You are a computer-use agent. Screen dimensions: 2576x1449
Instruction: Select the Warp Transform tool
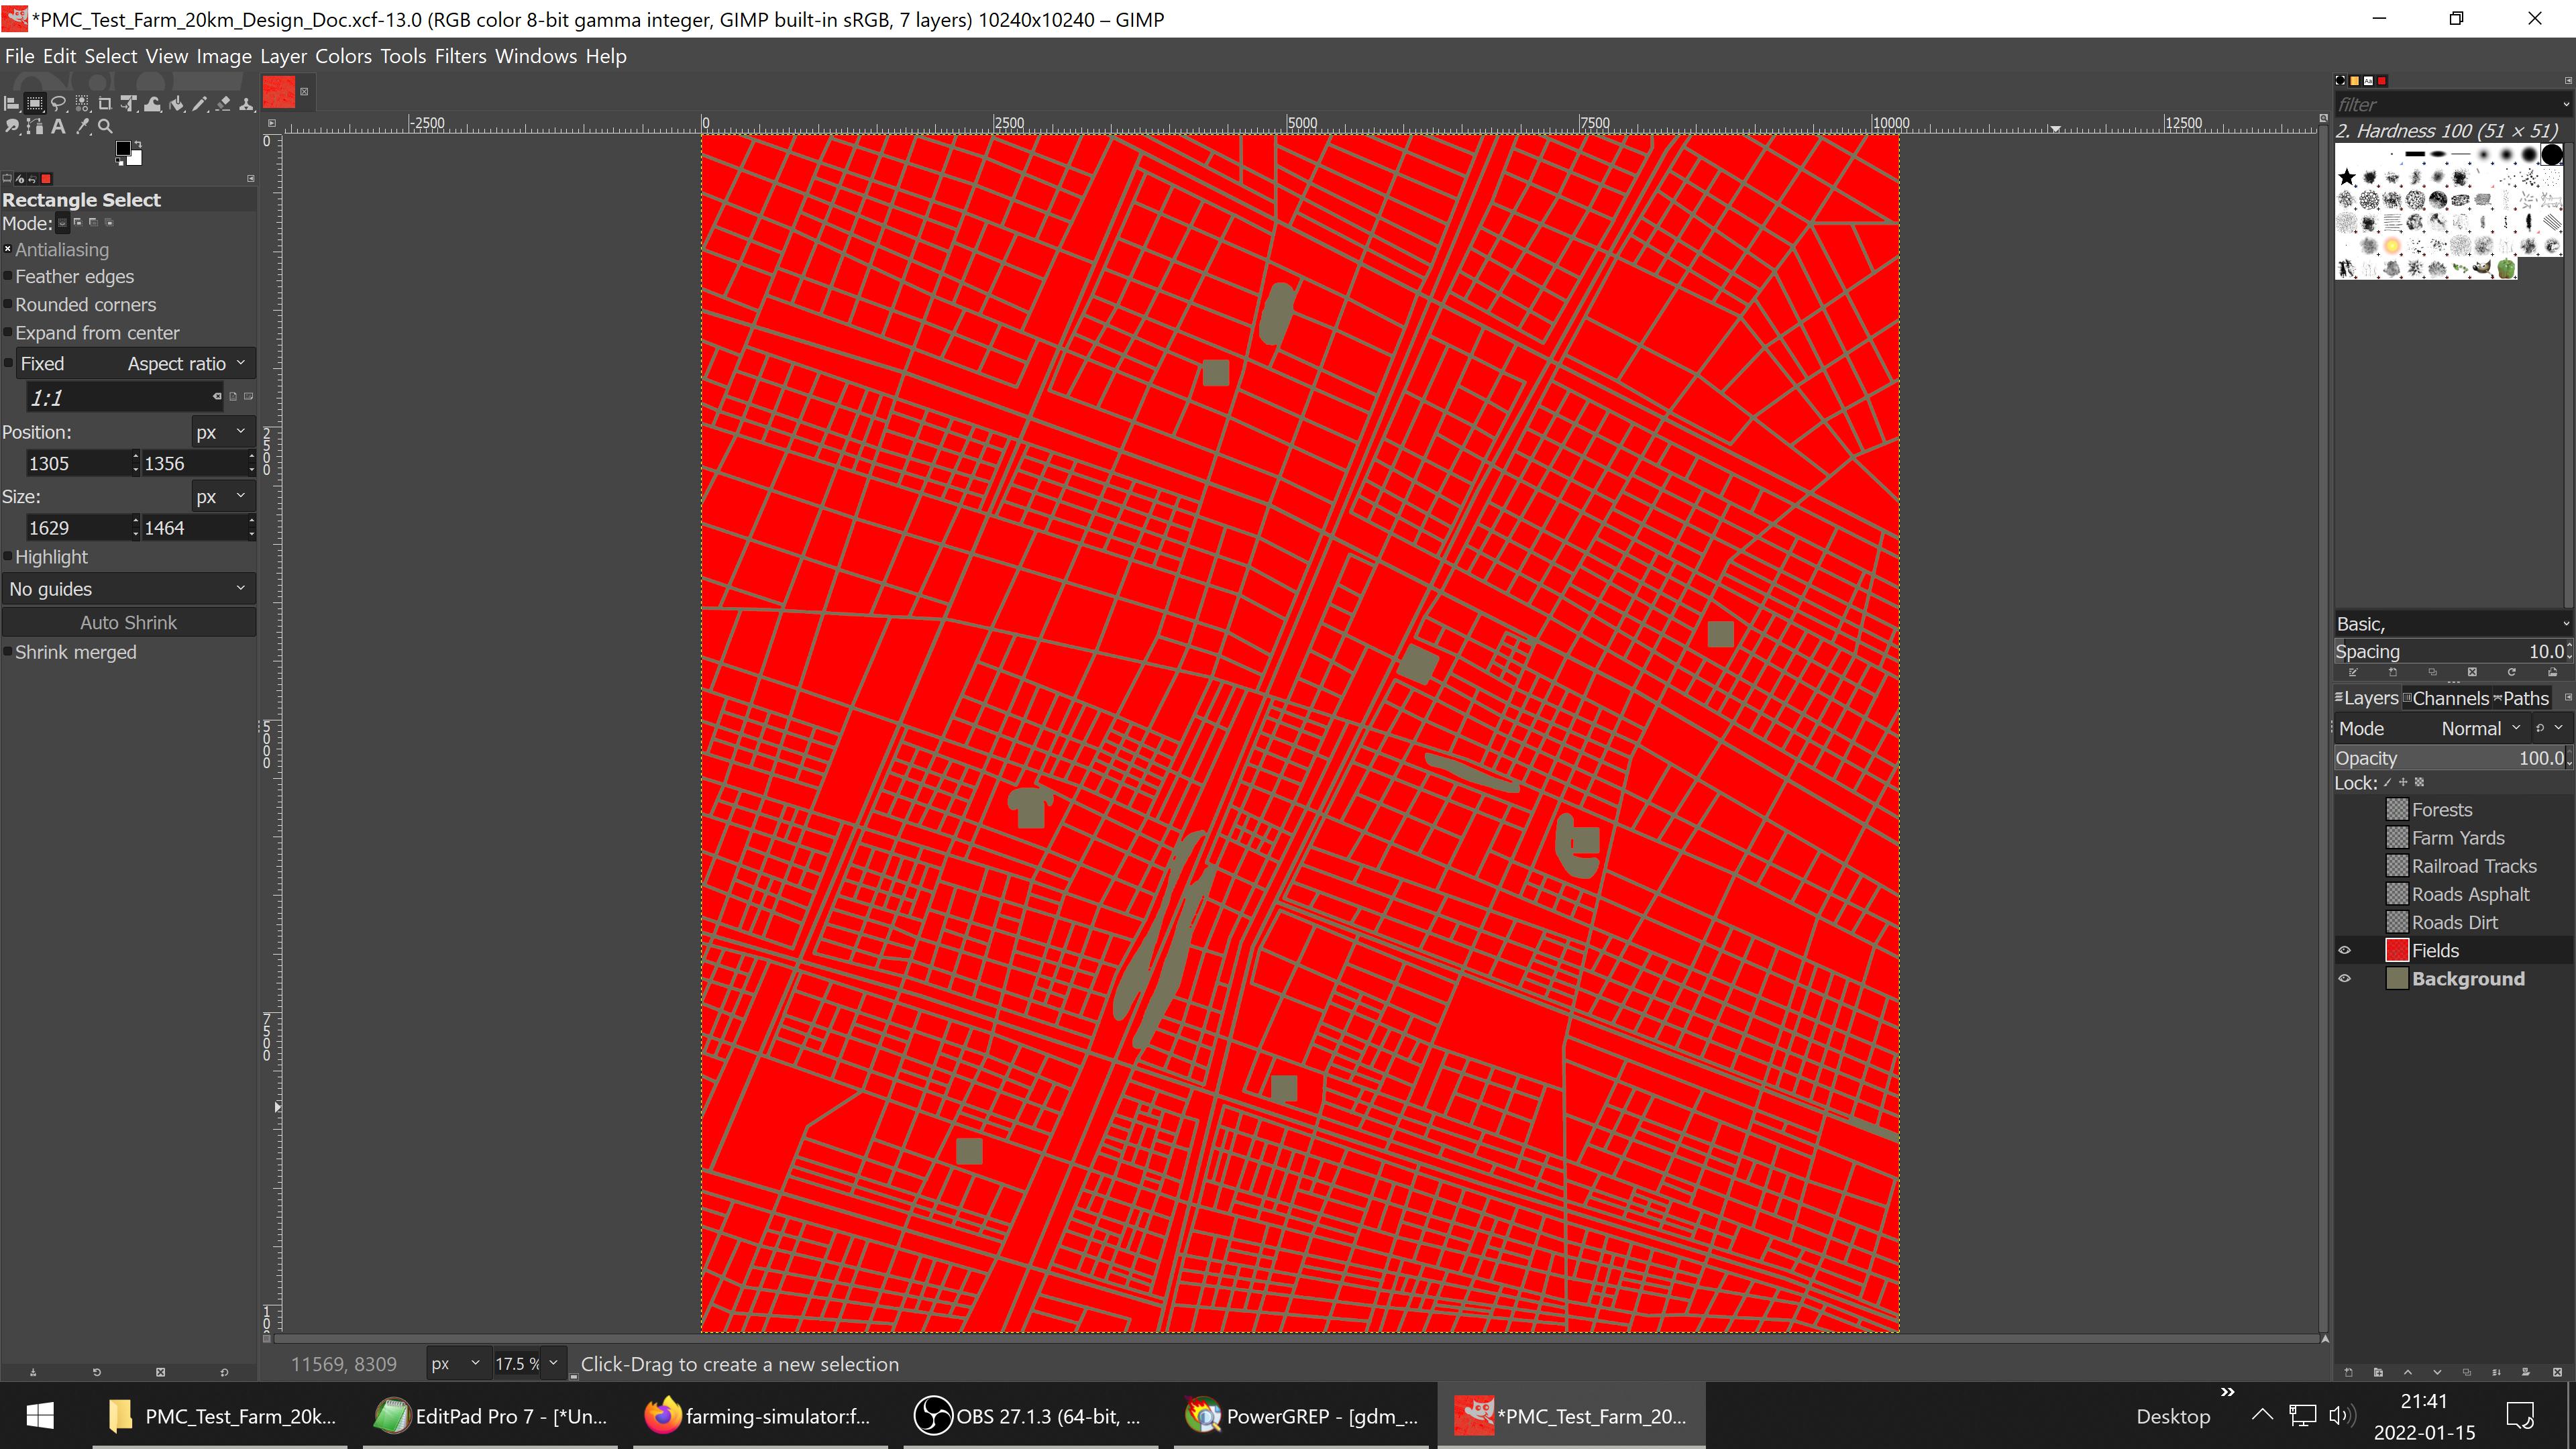152,103
